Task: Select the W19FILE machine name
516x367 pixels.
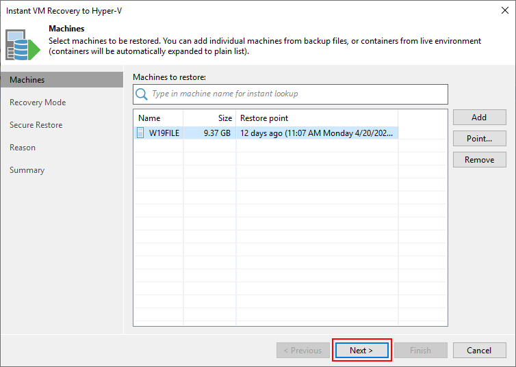Action: [x=164, y=133]
